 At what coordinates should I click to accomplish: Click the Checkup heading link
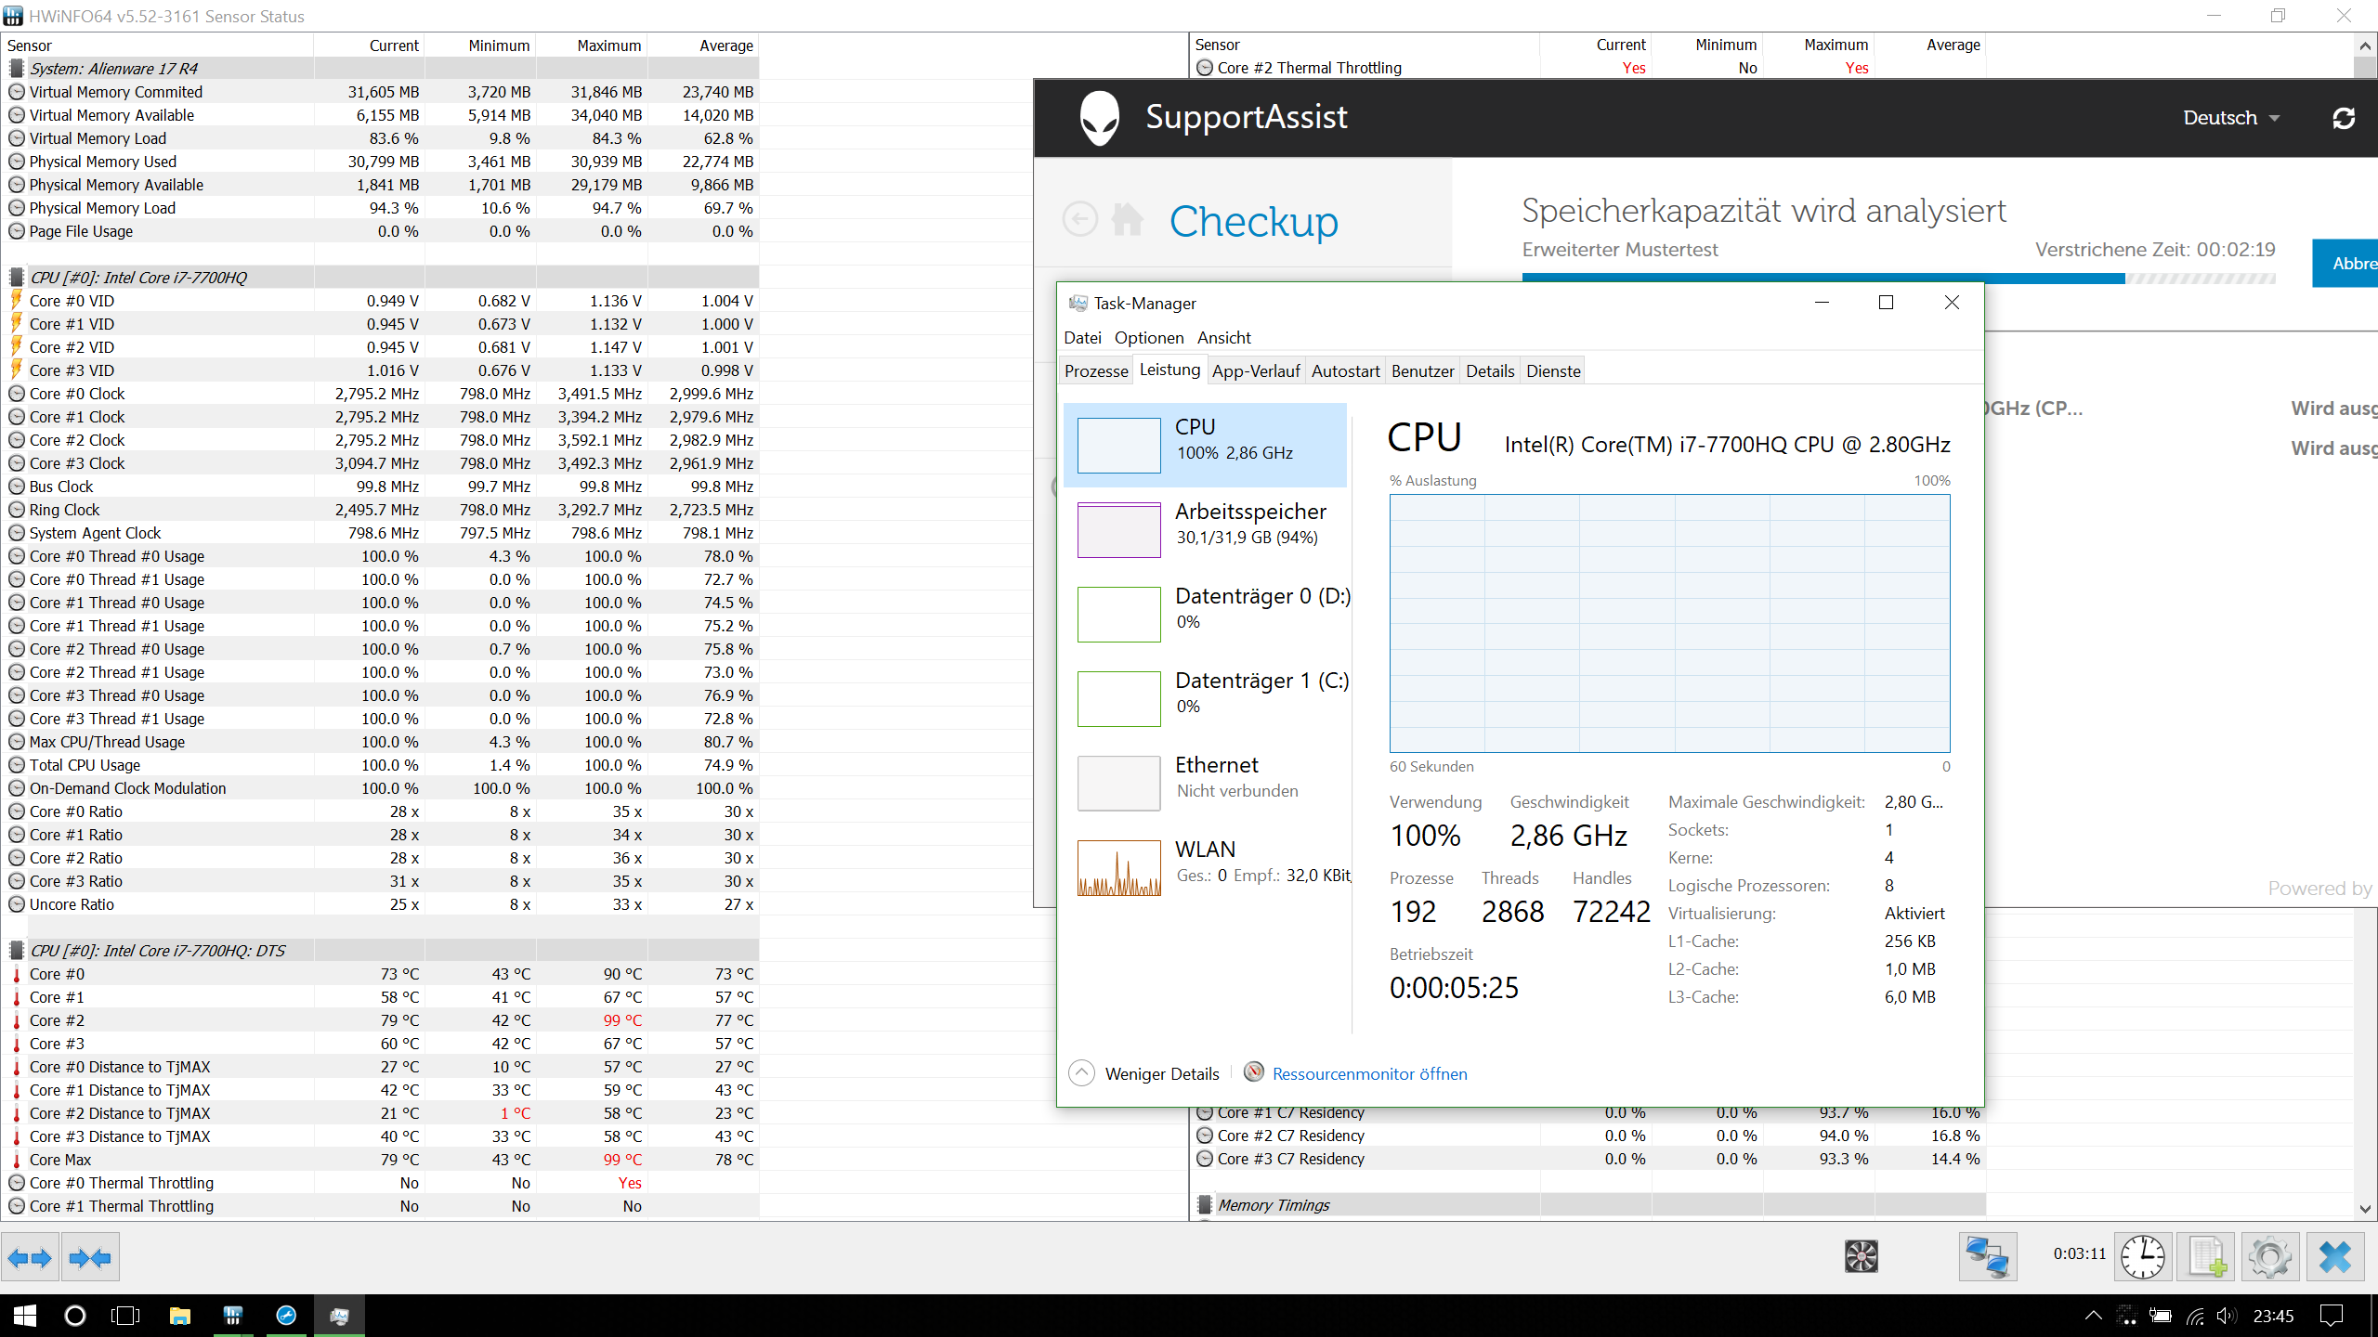coord(1253,221)
